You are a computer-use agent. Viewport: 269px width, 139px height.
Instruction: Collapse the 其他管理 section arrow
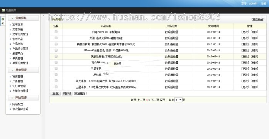click(12, 70)
